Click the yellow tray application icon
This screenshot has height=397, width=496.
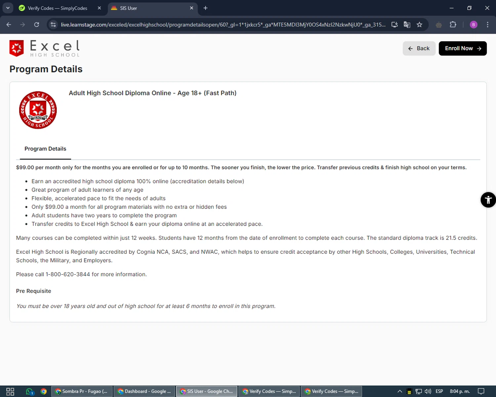click(409, 391)
